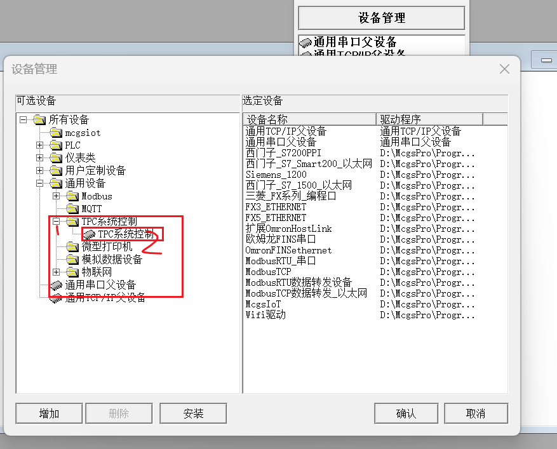Expand the 物联网 tree node
The image size is (557, 449).
pos(57,272)
